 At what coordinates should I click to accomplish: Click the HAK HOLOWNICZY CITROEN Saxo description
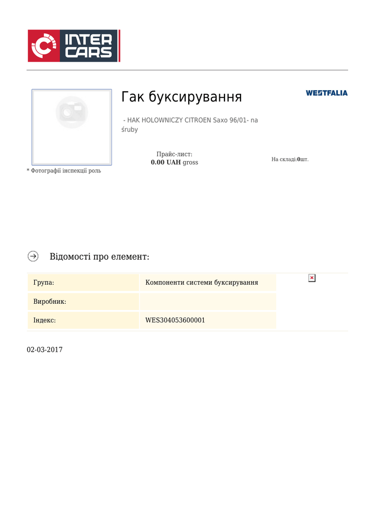(189, 125)
